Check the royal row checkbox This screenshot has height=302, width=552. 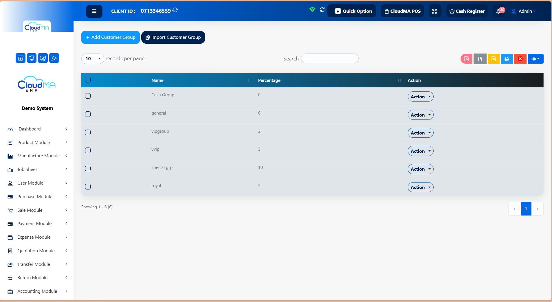[88, 187]
